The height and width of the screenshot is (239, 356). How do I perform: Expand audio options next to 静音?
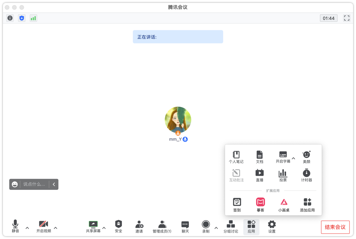(x=27, y=228)
